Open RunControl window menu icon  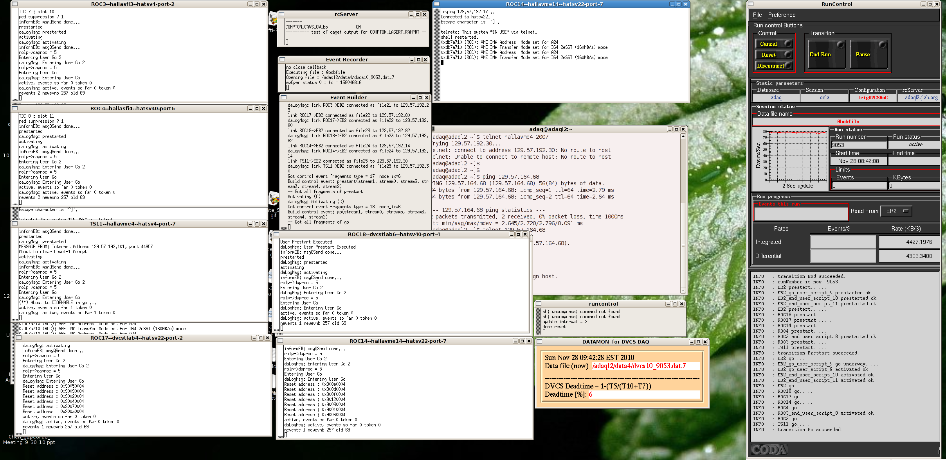click(x=750, y=4)
